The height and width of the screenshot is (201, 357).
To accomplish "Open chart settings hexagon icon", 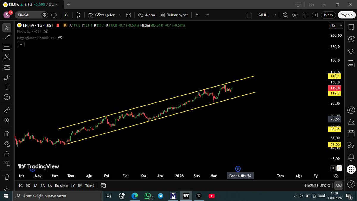I will pos(295,15).
